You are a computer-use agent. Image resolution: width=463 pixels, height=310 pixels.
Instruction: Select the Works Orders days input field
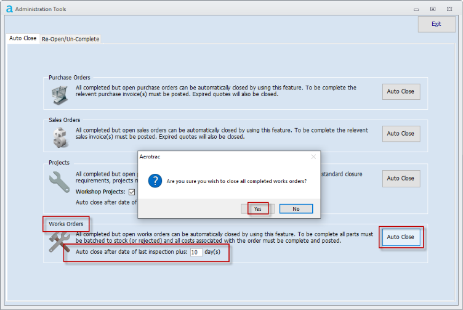(x=196, y=252)
